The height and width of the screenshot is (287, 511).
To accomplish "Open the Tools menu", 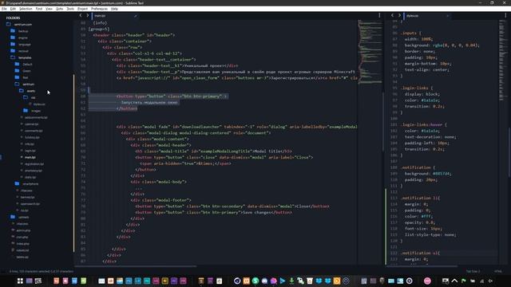I will coord(70,9).
